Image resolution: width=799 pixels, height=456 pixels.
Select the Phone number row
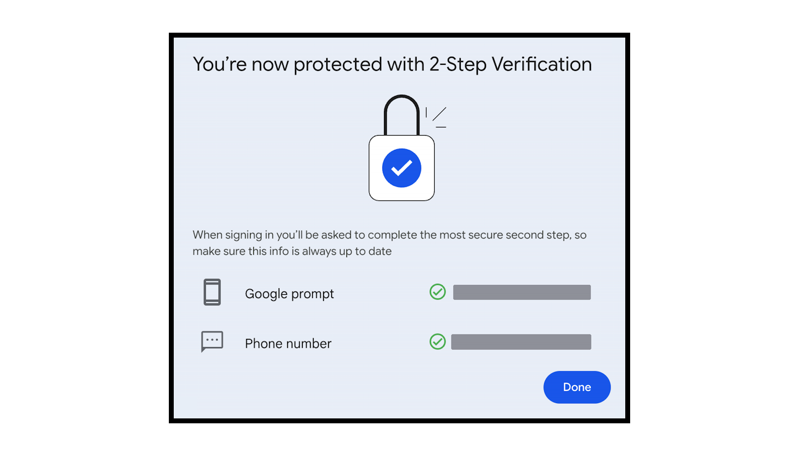pyautogui.click(x=381, y=342)
